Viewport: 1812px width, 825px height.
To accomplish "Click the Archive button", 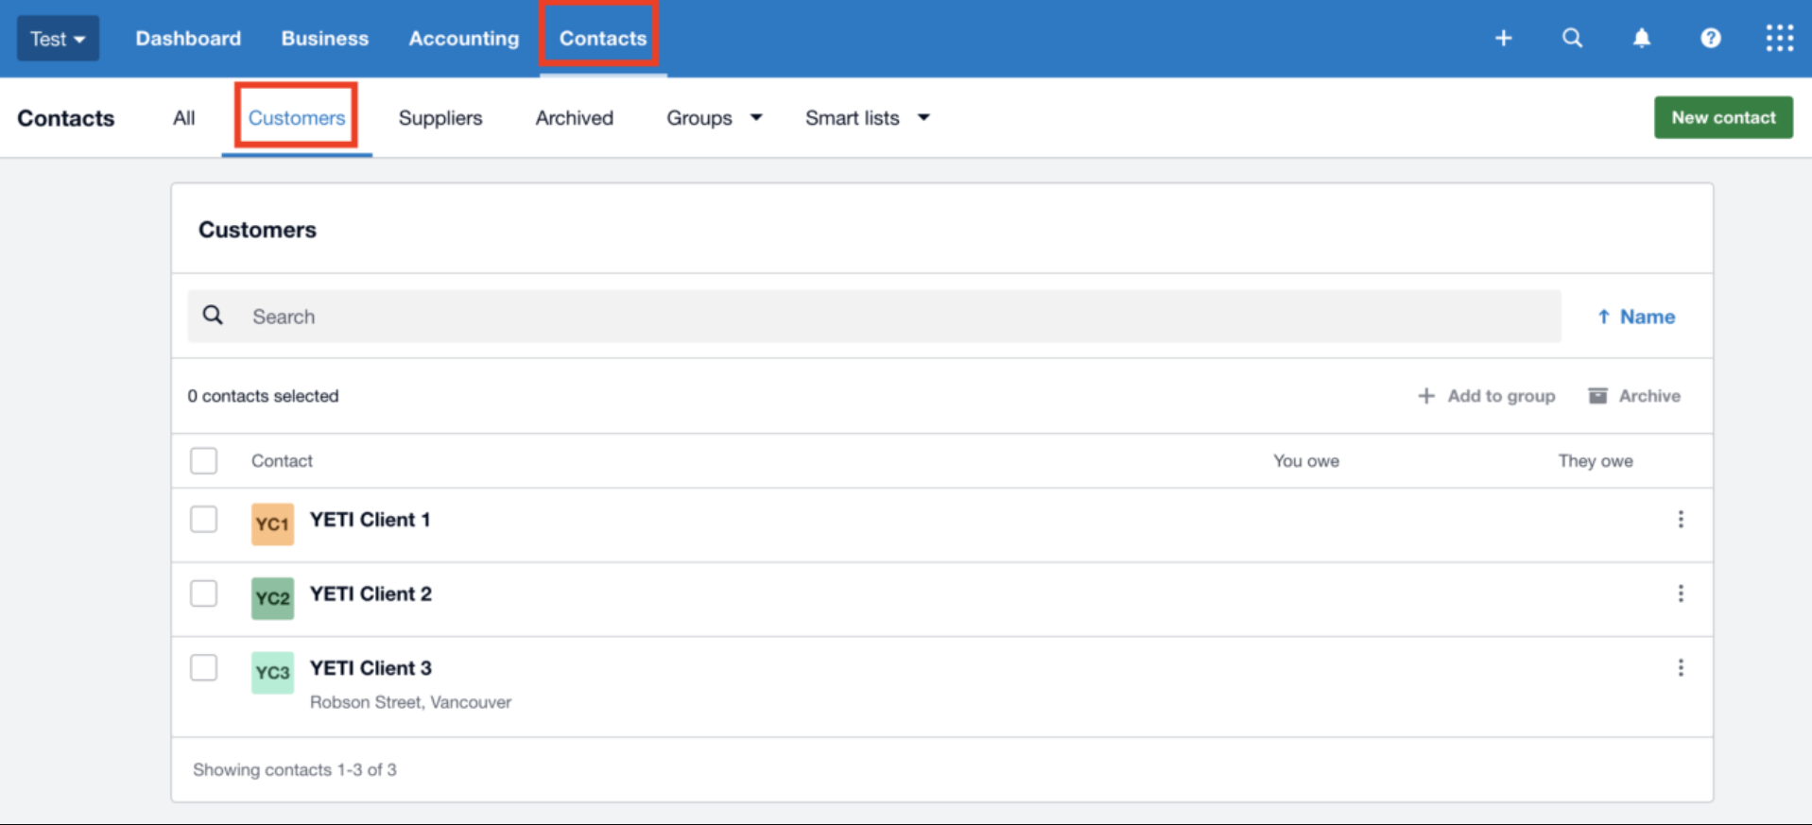I will coord(1634,396).
